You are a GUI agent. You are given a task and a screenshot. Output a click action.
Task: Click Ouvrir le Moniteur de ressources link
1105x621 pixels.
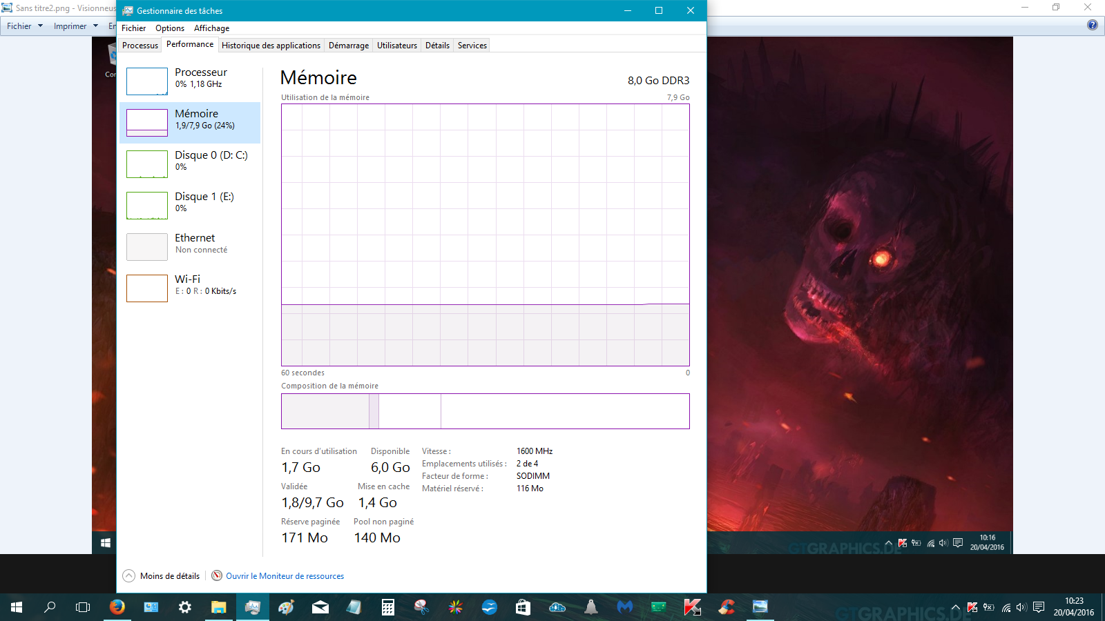285,576
